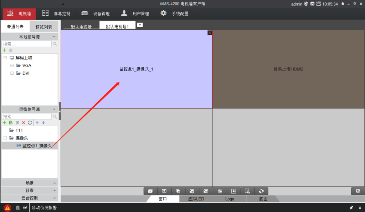Viewport: 365px width, 212px height.
Task: Click the refresh icon in bottom window toolbar
Action: [261, 191]
